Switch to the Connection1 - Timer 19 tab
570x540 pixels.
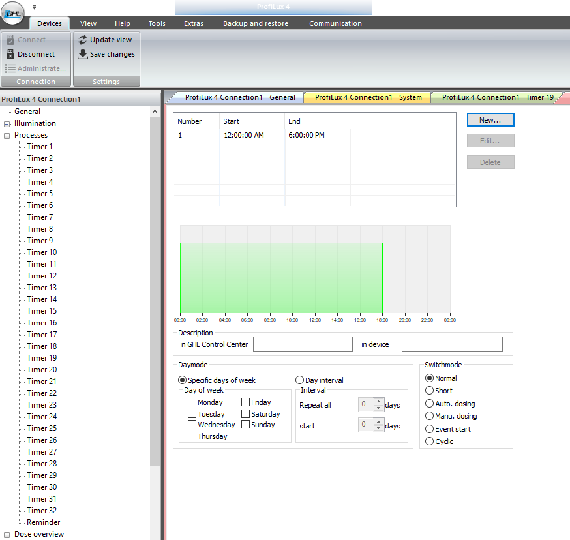[x=498, y=97]
